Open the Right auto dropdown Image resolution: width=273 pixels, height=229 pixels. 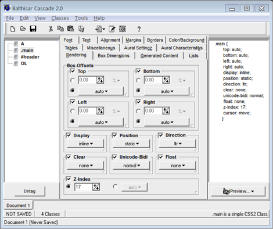point(167,122)
